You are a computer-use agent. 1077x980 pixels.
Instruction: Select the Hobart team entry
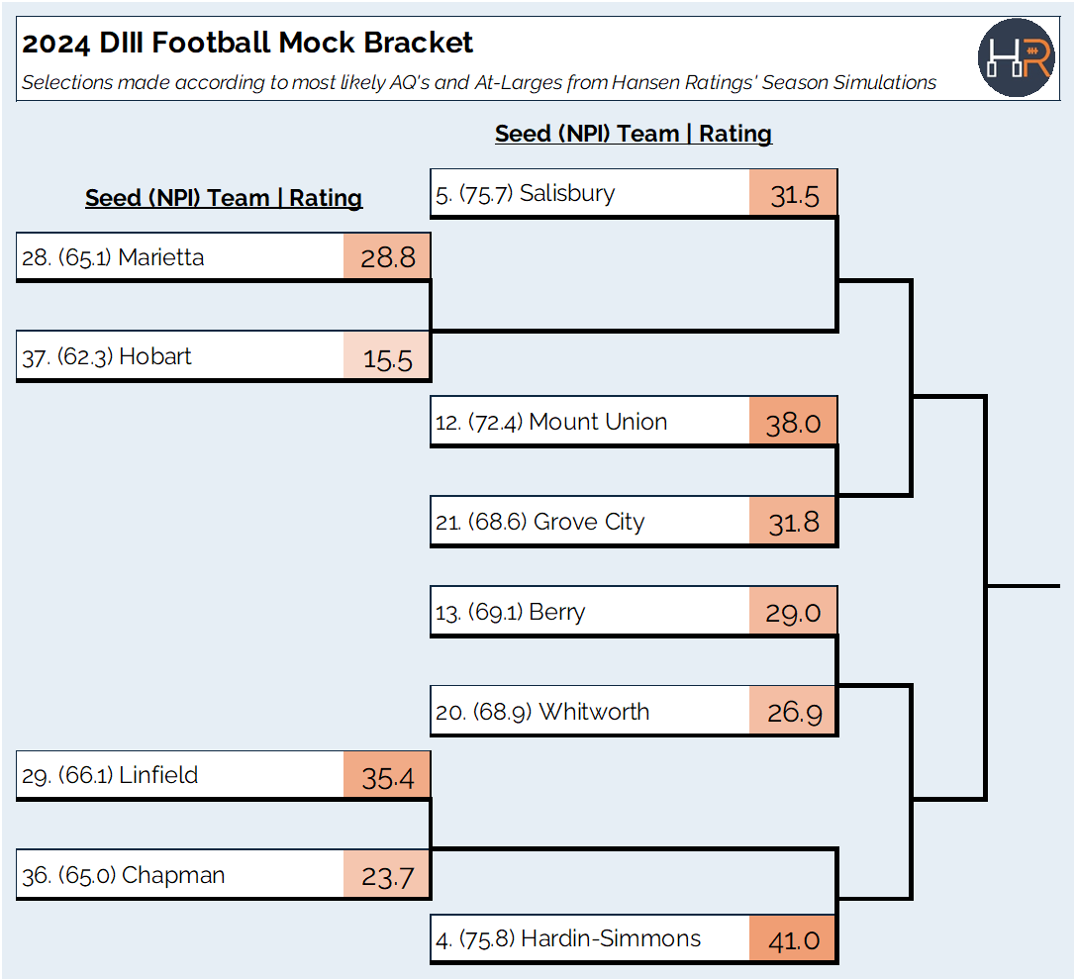(180, 355)
